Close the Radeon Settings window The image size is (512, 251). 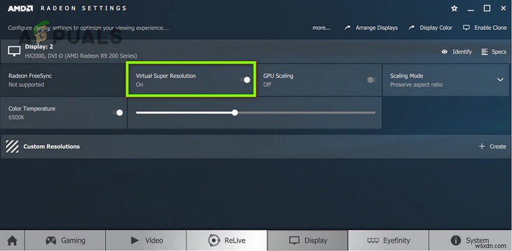(x=503, y=8)
